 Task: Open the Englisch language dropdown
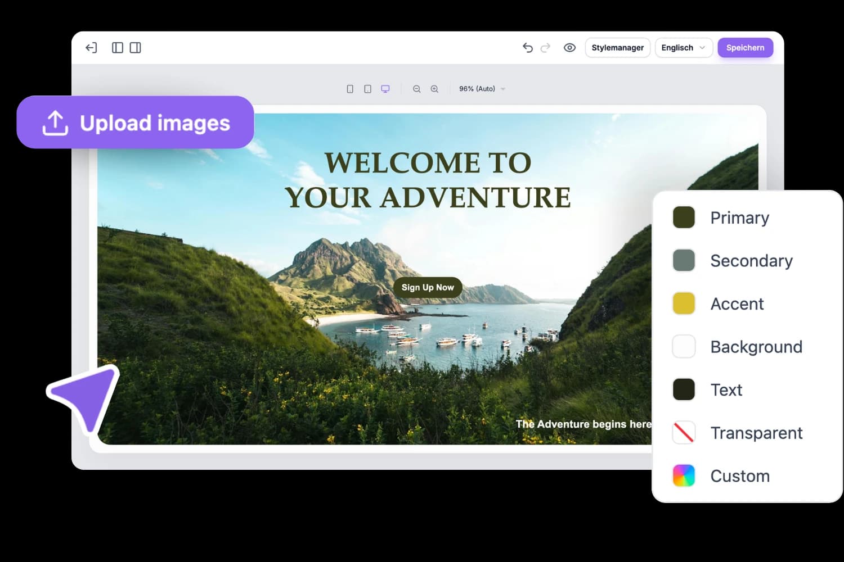[x=683, y=48]
